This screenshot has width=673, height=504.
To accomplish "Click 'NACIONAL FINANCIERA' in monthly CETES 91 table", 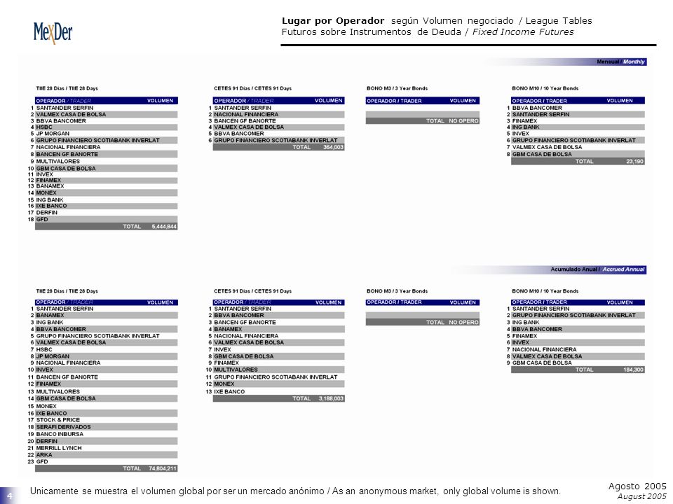I will [x=246, y=114].
